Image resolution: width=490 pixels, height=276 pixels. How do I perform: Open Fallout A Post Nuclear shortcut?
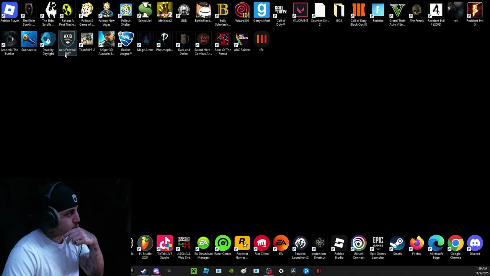[67, 15]
